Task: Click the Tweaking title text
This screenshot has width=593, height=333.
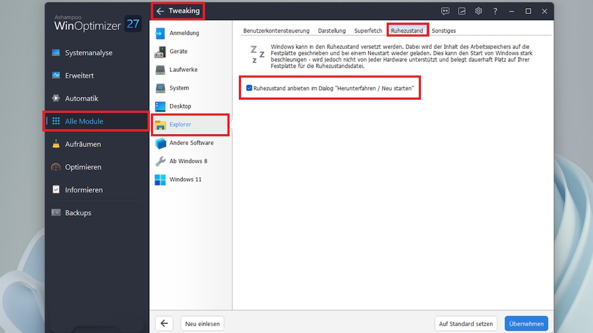Action: click(x=184, y=11)
